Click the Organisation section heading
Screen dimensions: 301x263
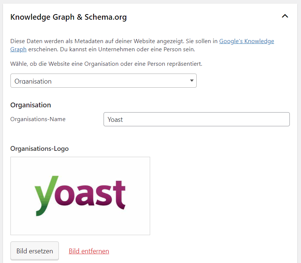(31, 105)
